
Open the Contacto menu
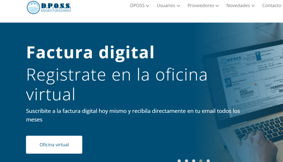272,5
